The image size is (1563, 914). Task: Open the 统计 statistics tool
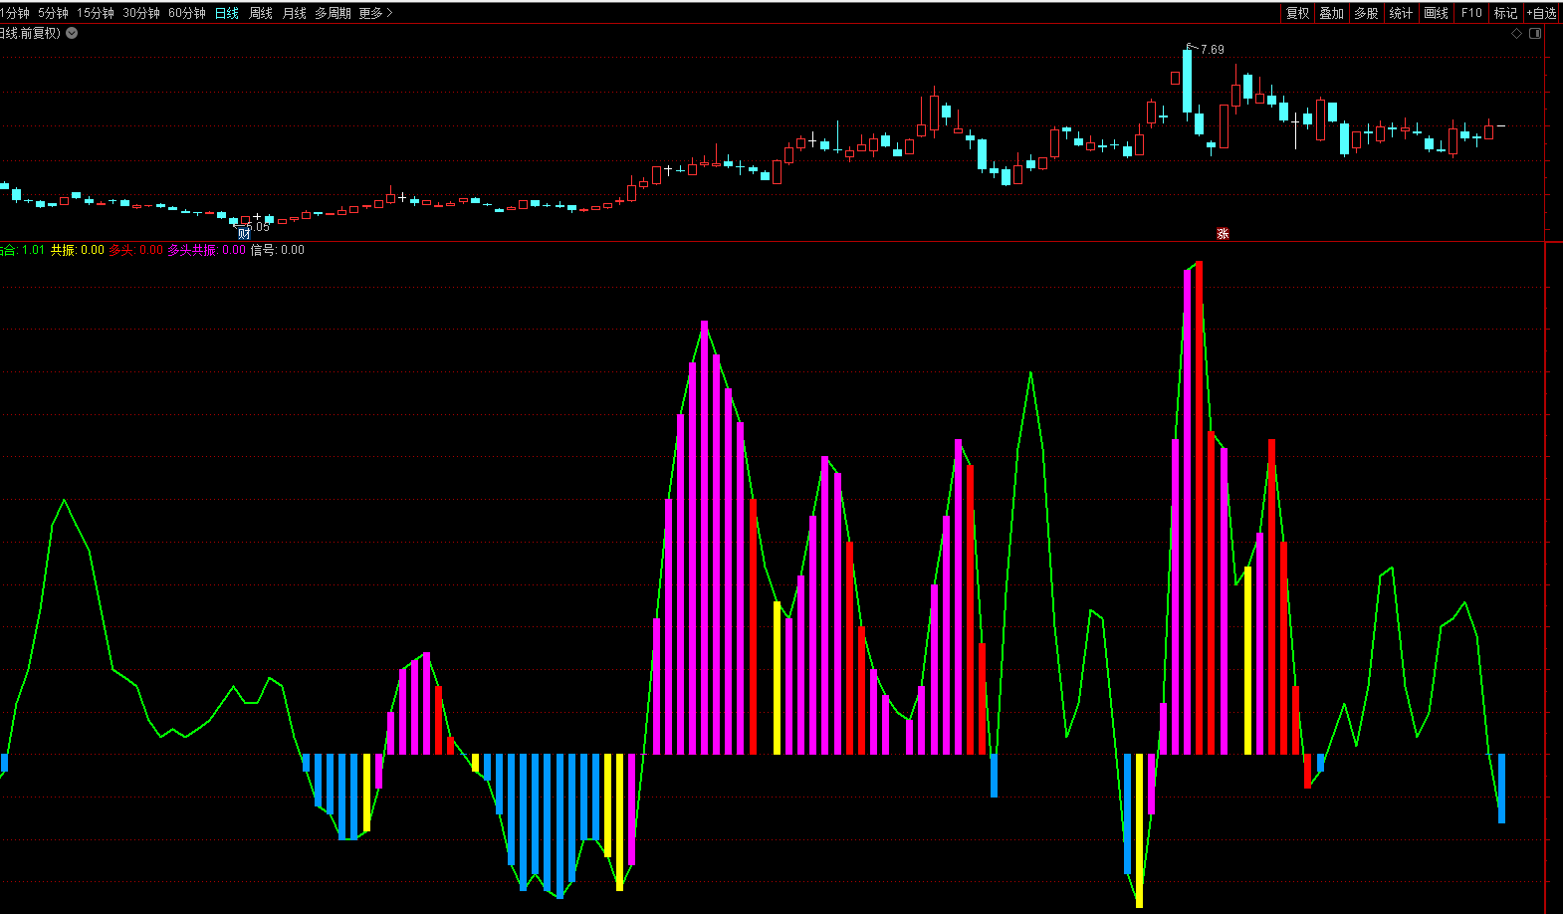pyautogui.click(x=1401, y=13)
